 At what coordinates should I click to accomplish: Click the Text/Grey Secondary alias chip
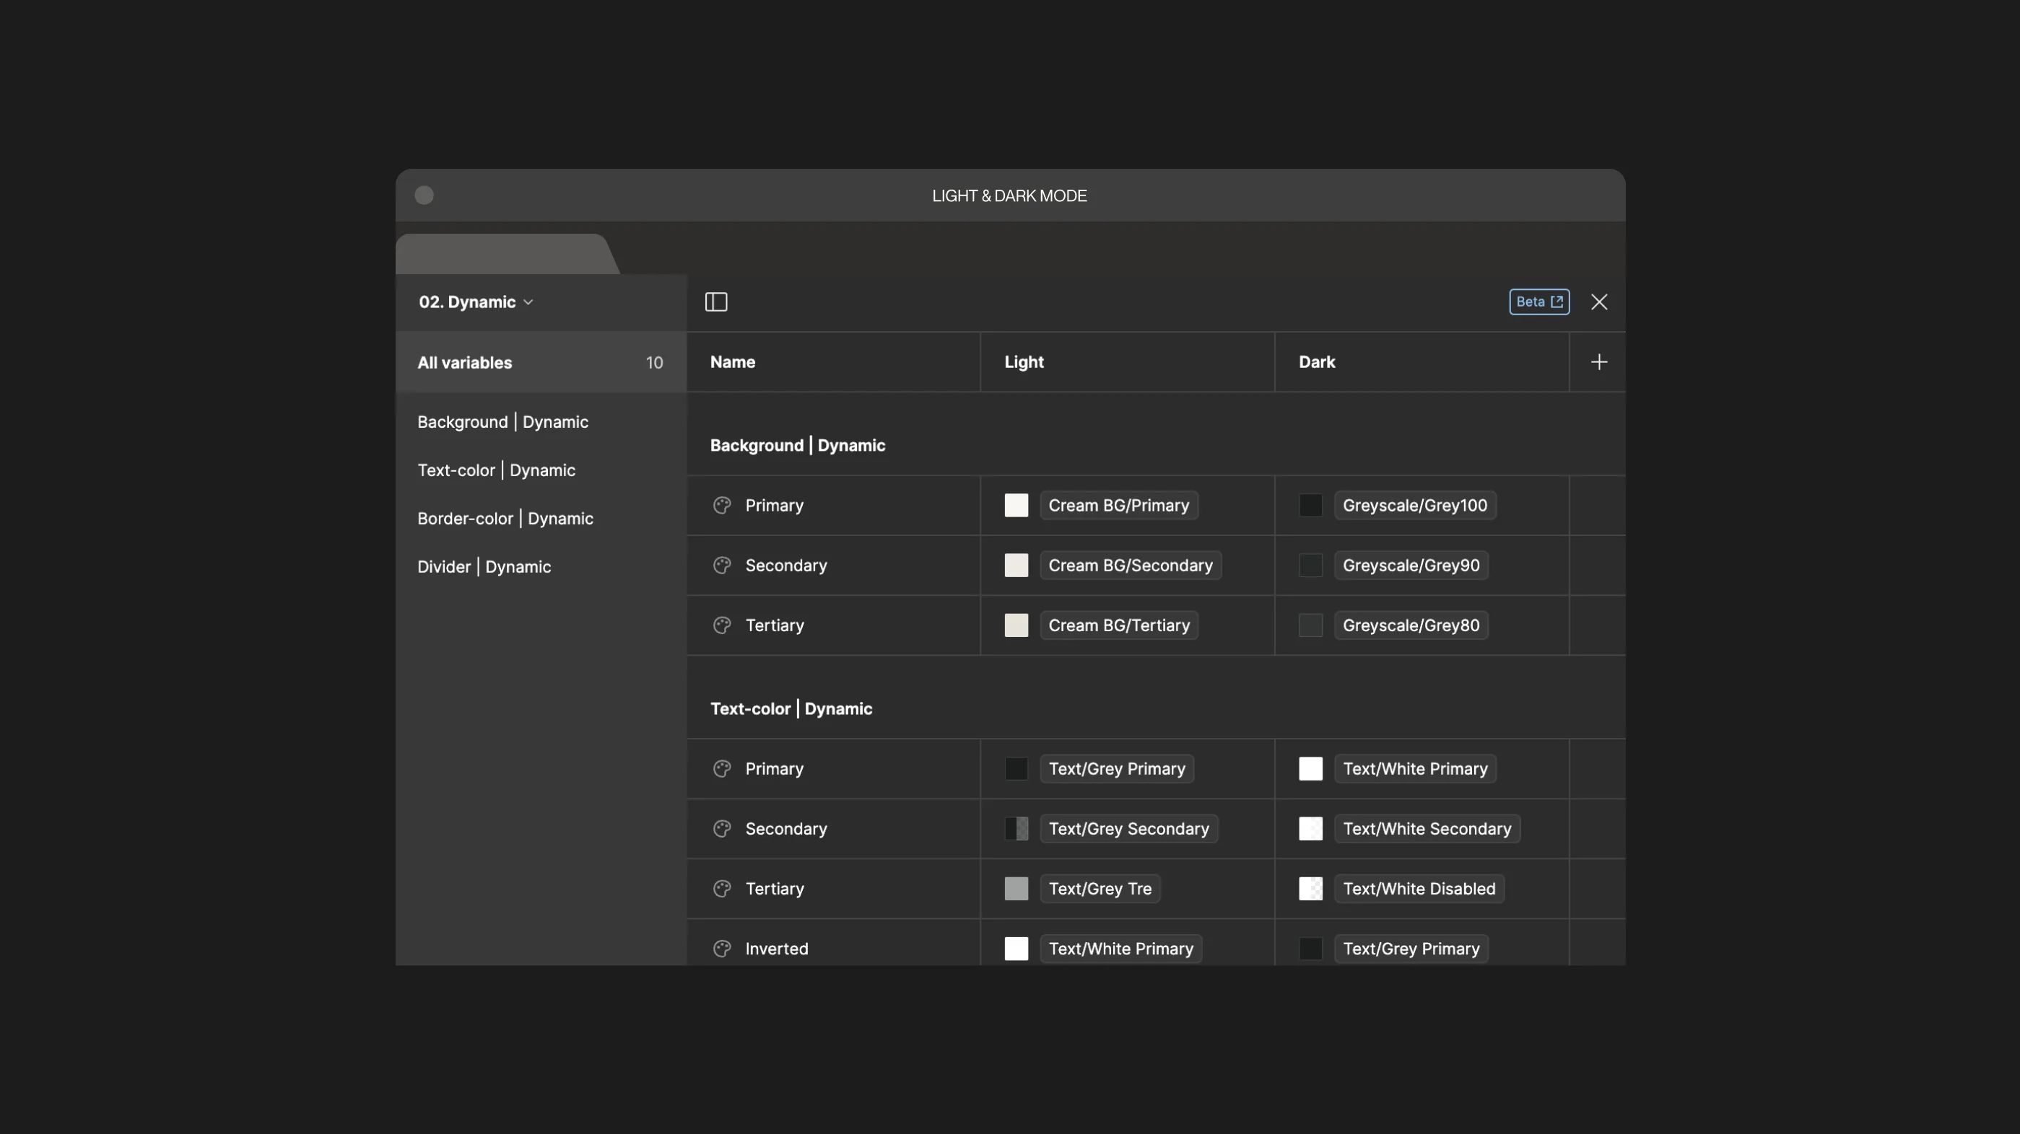[x=1128, y=828]
